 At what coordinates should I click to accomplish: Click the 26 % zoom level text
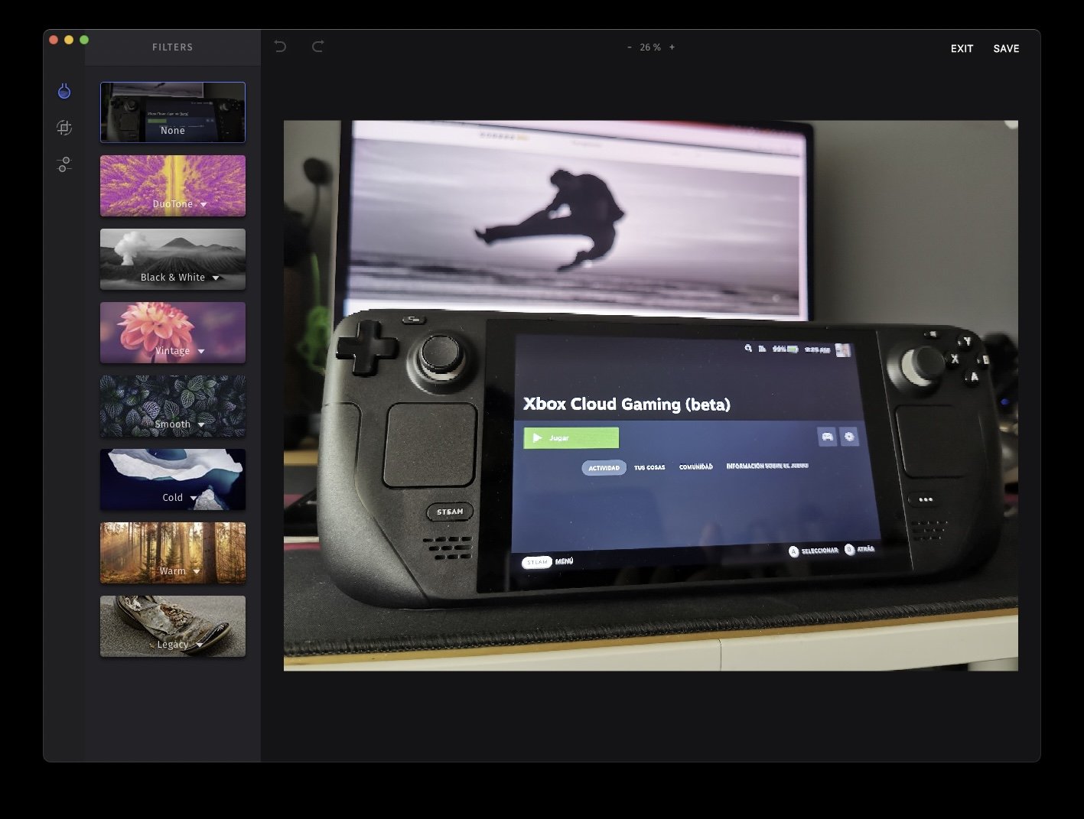(x=650, y=47)
